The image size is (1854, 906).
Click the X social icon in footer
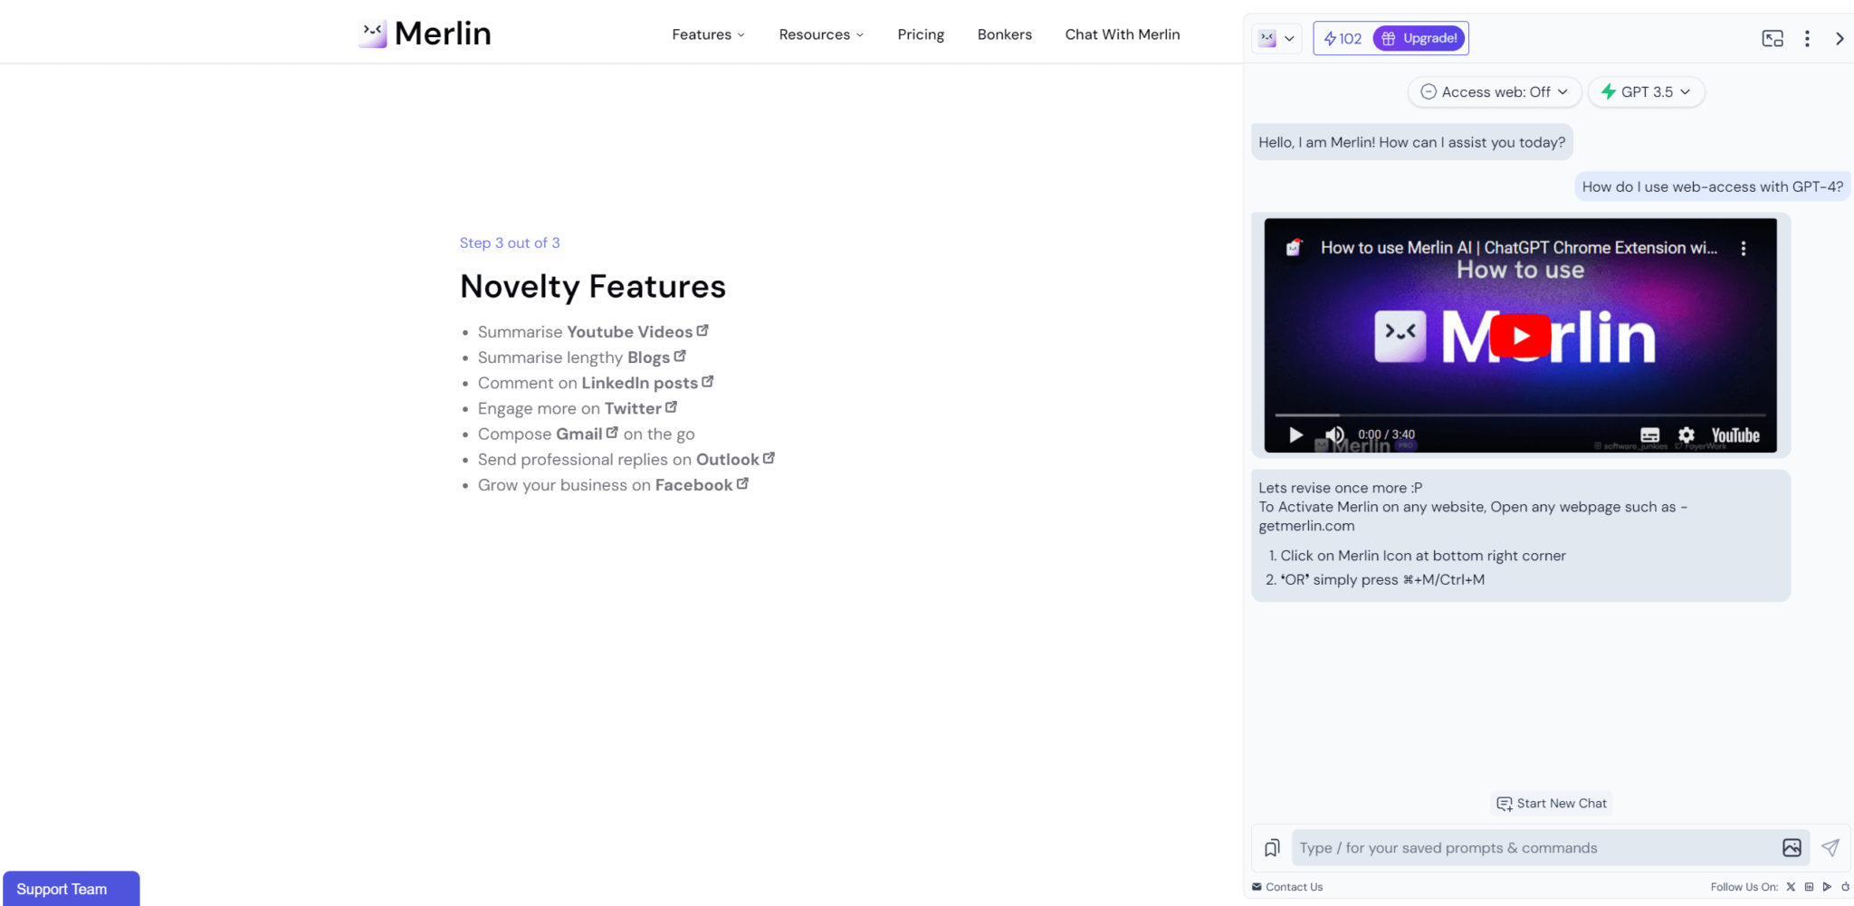point(1790,887)
